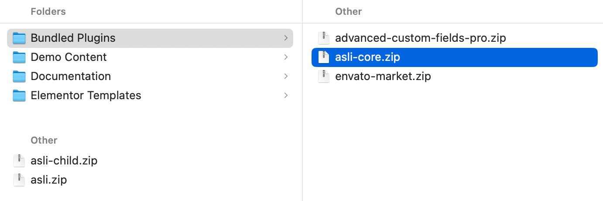The width and height of the screenshot is (603, 201).
Task: Select the advanced-custom-fields-pro.zip file name
Action: 420,38
